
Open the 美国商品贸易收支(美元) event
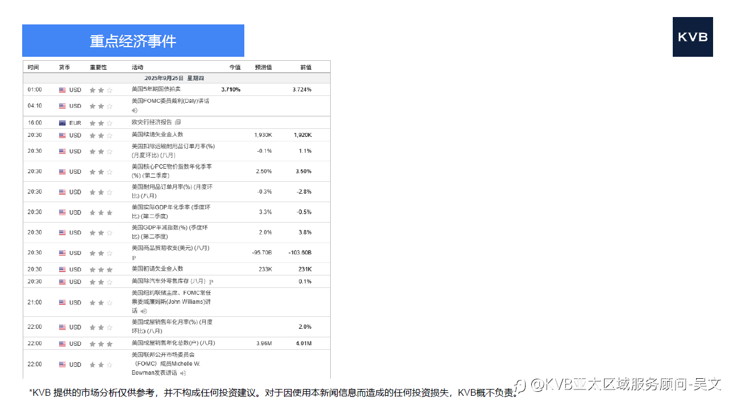pyautogui.click(x=170, y=248)
